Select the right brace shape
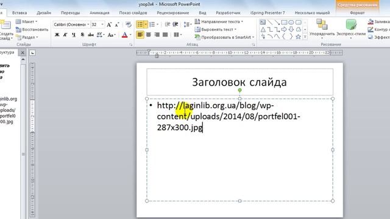The height and width of the screenshot is (219, 390). coord(291,36)
